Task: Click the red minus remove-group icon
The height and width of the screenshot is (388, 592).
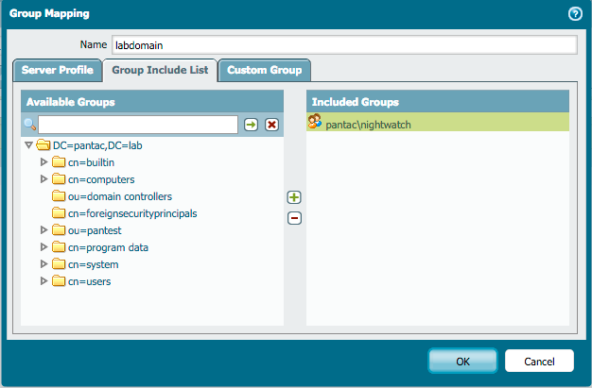Action: coord(294,218)
